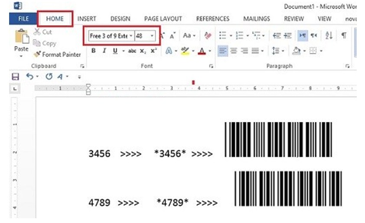The height and width of the screenshot is (223, 365).
Task: Shrink the font size
Action: 173,36
